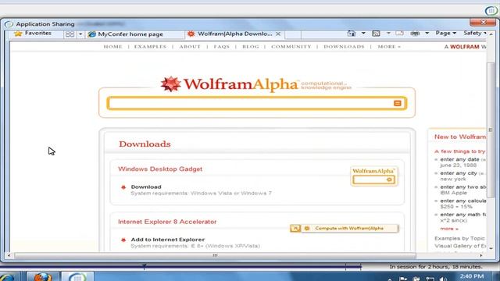The height and width of the screenshot is (281, 500).
Task: Open a new blank browser tab
Action: pos(293,34)
